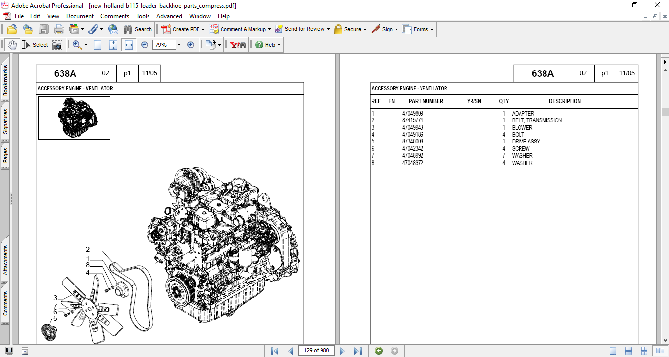The image size is (669, 357).
Task: Select the Hand tool
Action: pos(12,45)
